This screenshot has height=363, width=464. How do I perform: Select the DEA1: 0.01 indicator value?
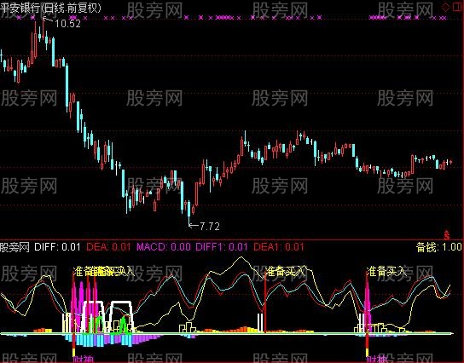[x=279, y=247]
